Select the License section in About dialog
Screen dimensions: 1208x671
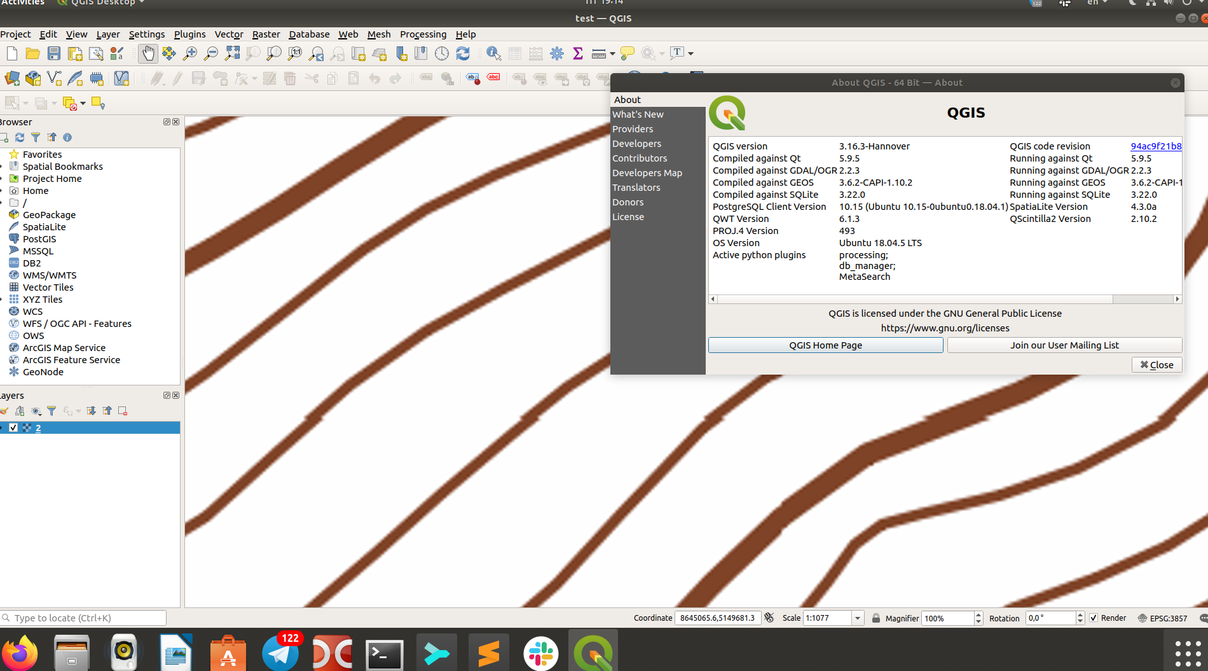628,216
